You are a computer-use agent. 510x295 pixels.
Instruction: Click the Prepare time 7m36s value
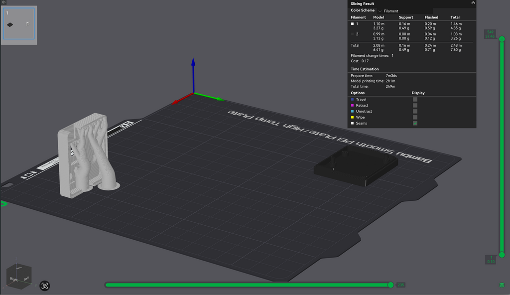coord(391,76)
